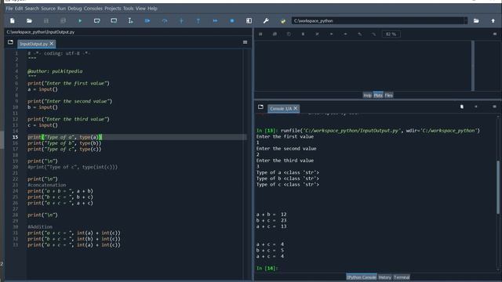
Task: Maximize the current pane
Action: pyautogui.click(x=249, y=21)
